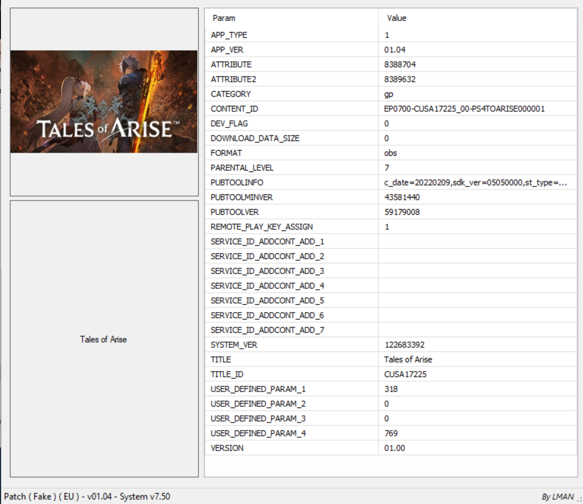Select the ATTRIBUTE2 value 8389632
This screenshot has width=583, height=504.
coord(400,80)
